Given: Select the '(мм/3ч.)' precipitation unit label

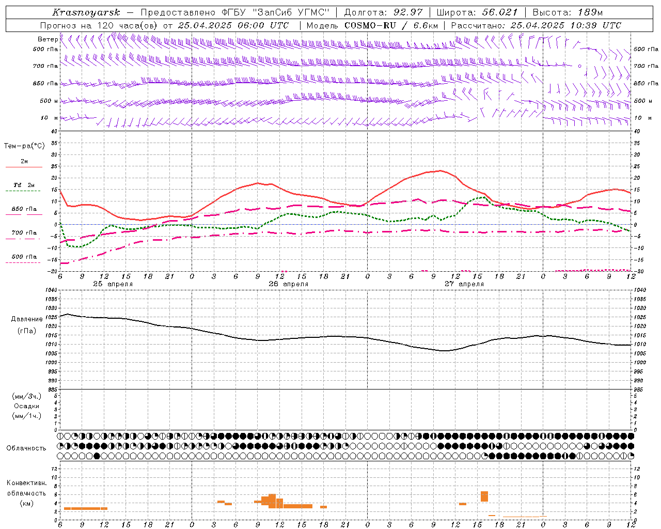Looking at the screenshot, I should pyautogui.click(x=26, y=396).
